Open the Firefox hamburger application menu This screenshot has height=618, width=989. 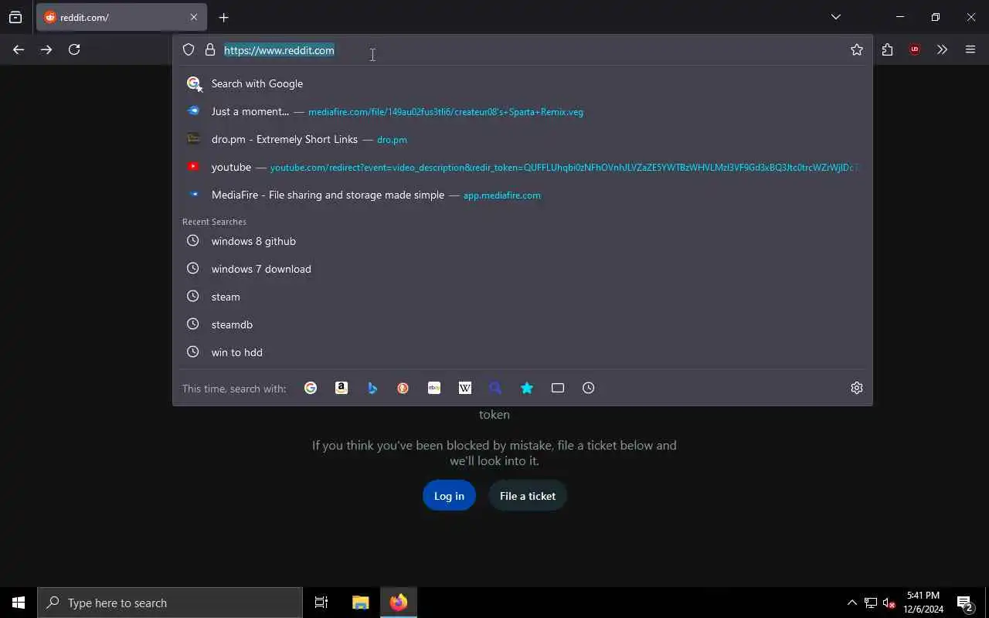[970, 49]
